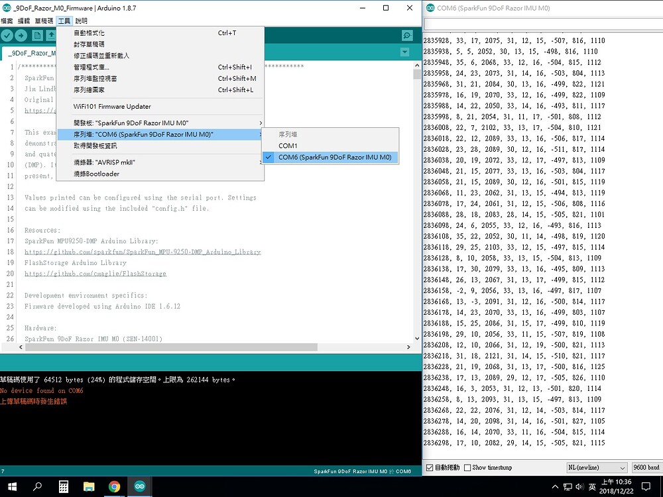Open the NL (newline) line-ending dropdown
Screen dimensions: 663x497
(596, 467)
